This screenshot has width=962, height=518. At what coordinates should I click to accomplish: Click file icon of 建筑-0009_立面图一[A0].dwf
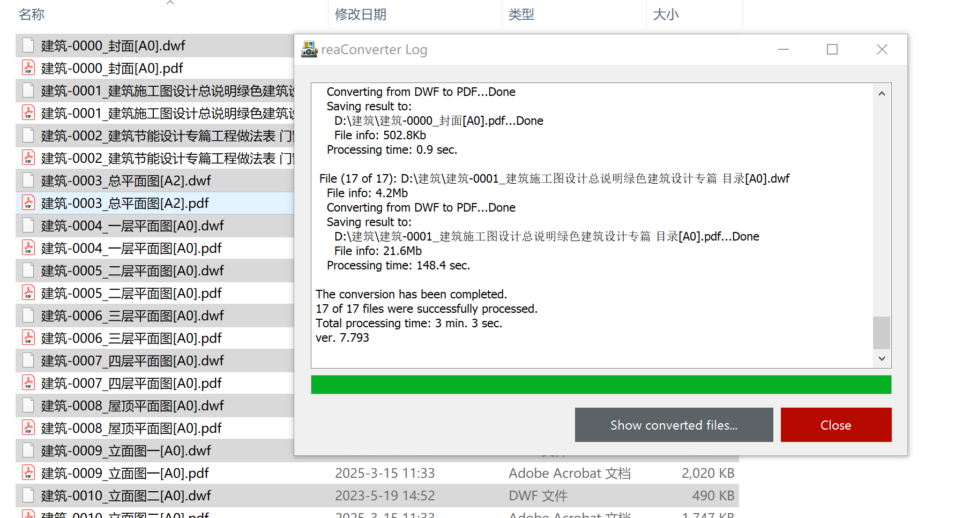(x=28, y=451)
